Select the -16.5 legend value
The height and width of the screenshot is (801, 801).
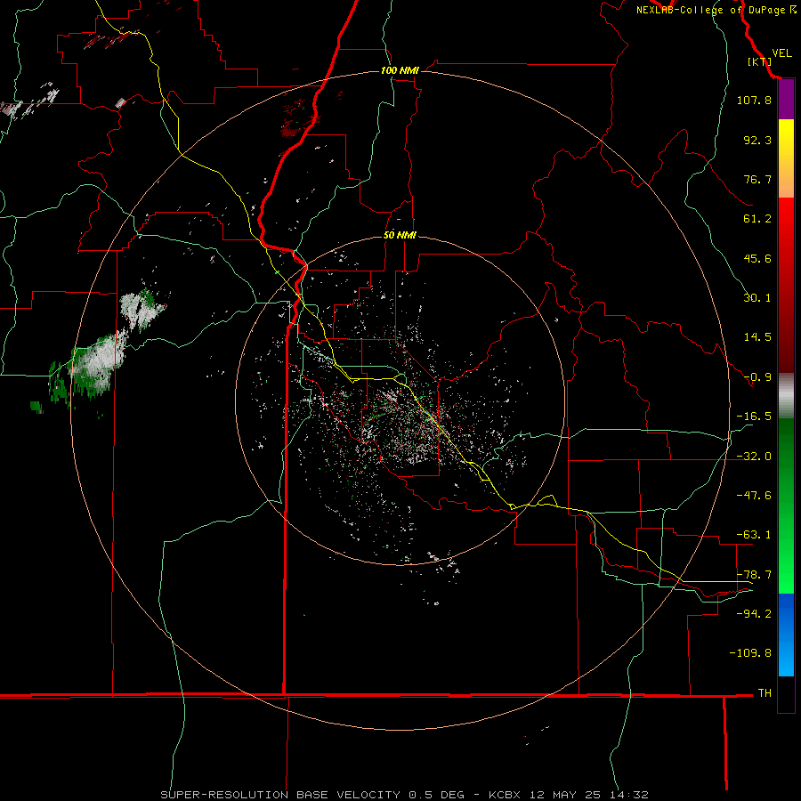pos(754,417)
